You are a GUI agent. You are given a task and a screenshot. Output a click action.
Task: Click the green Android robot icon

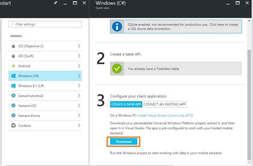(x=13, y=66)
